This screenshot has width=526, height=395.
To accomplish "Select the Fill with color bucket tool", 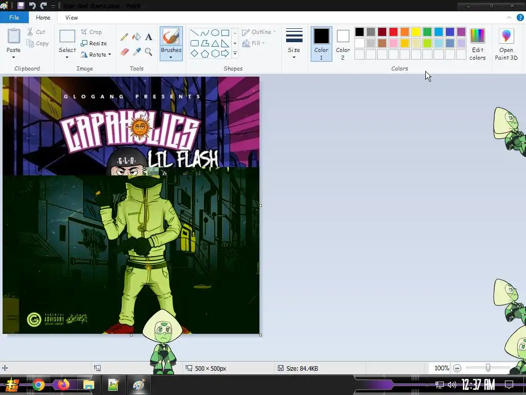I will pos(136,37).
